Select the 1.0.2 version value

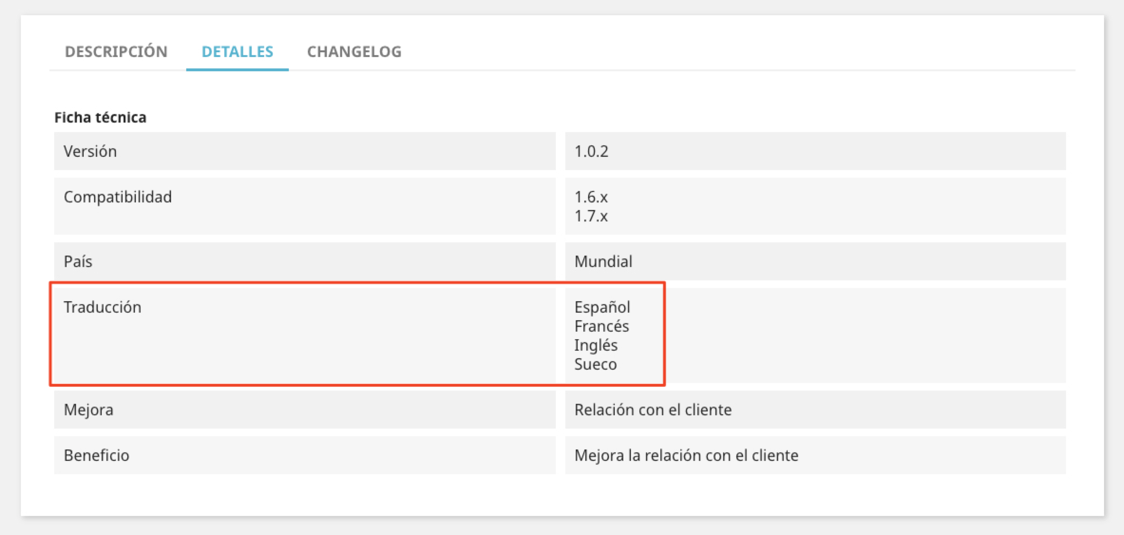[x=591, y=151]
